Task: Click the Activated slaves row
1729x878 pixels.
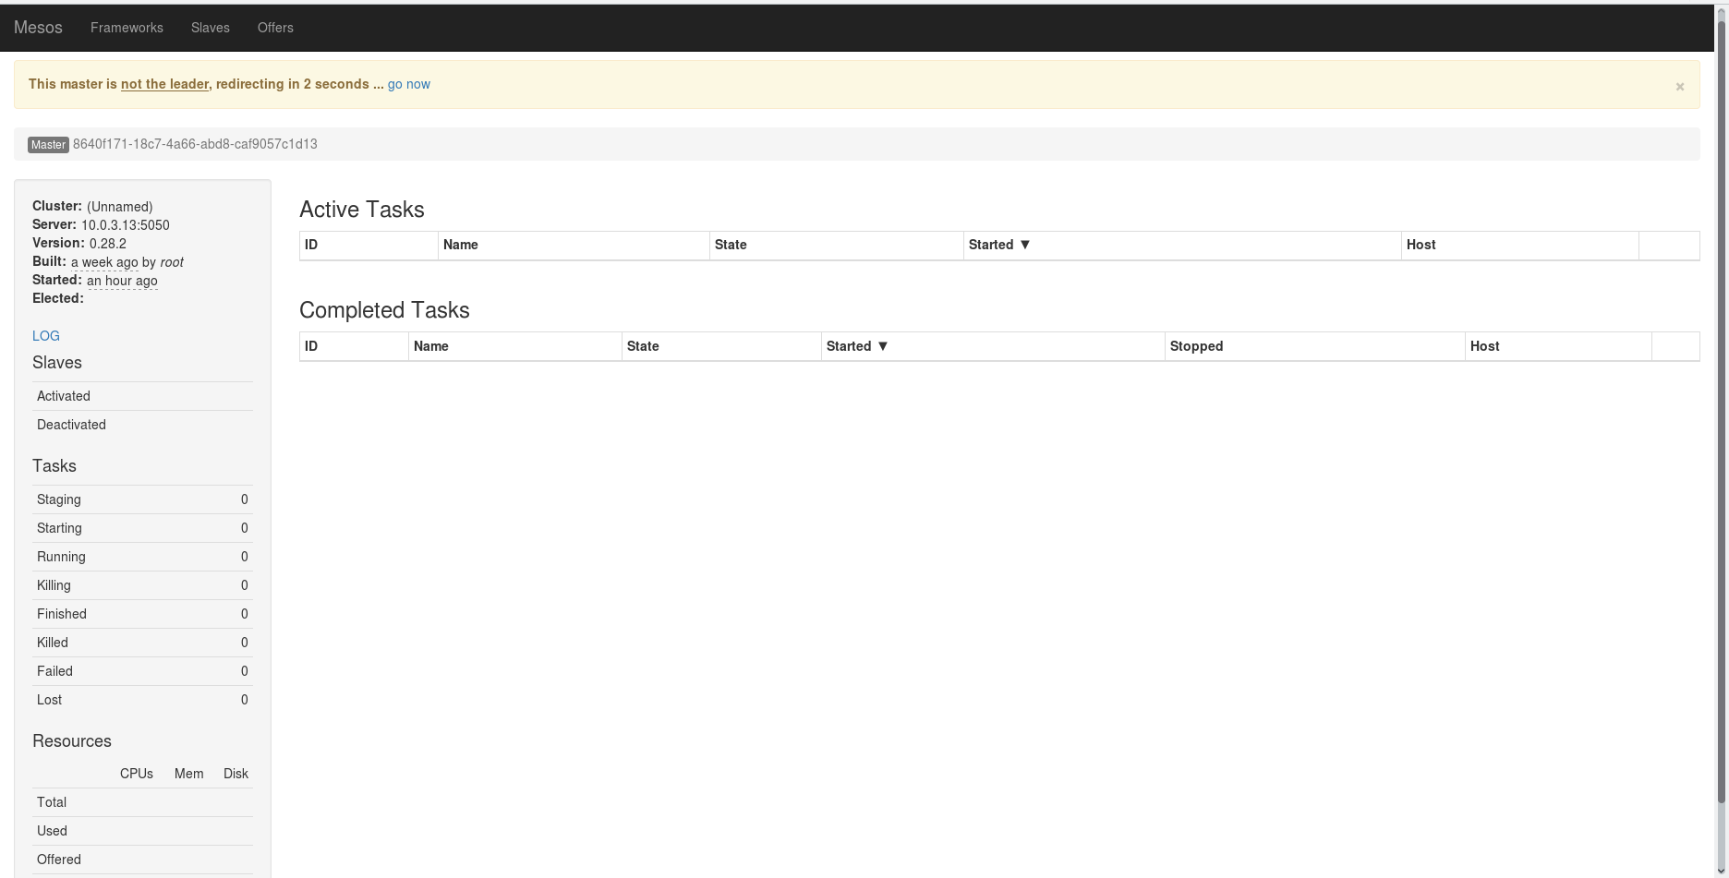Action: tap(142, 396)
